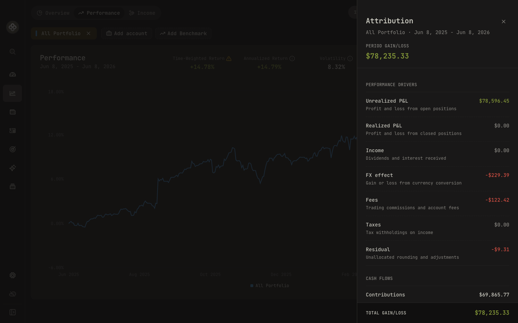Toggle the hide-values privacy icon
The height and width of the screenshot is (323, 518).
pyautogui.click(x=13, y=294)
